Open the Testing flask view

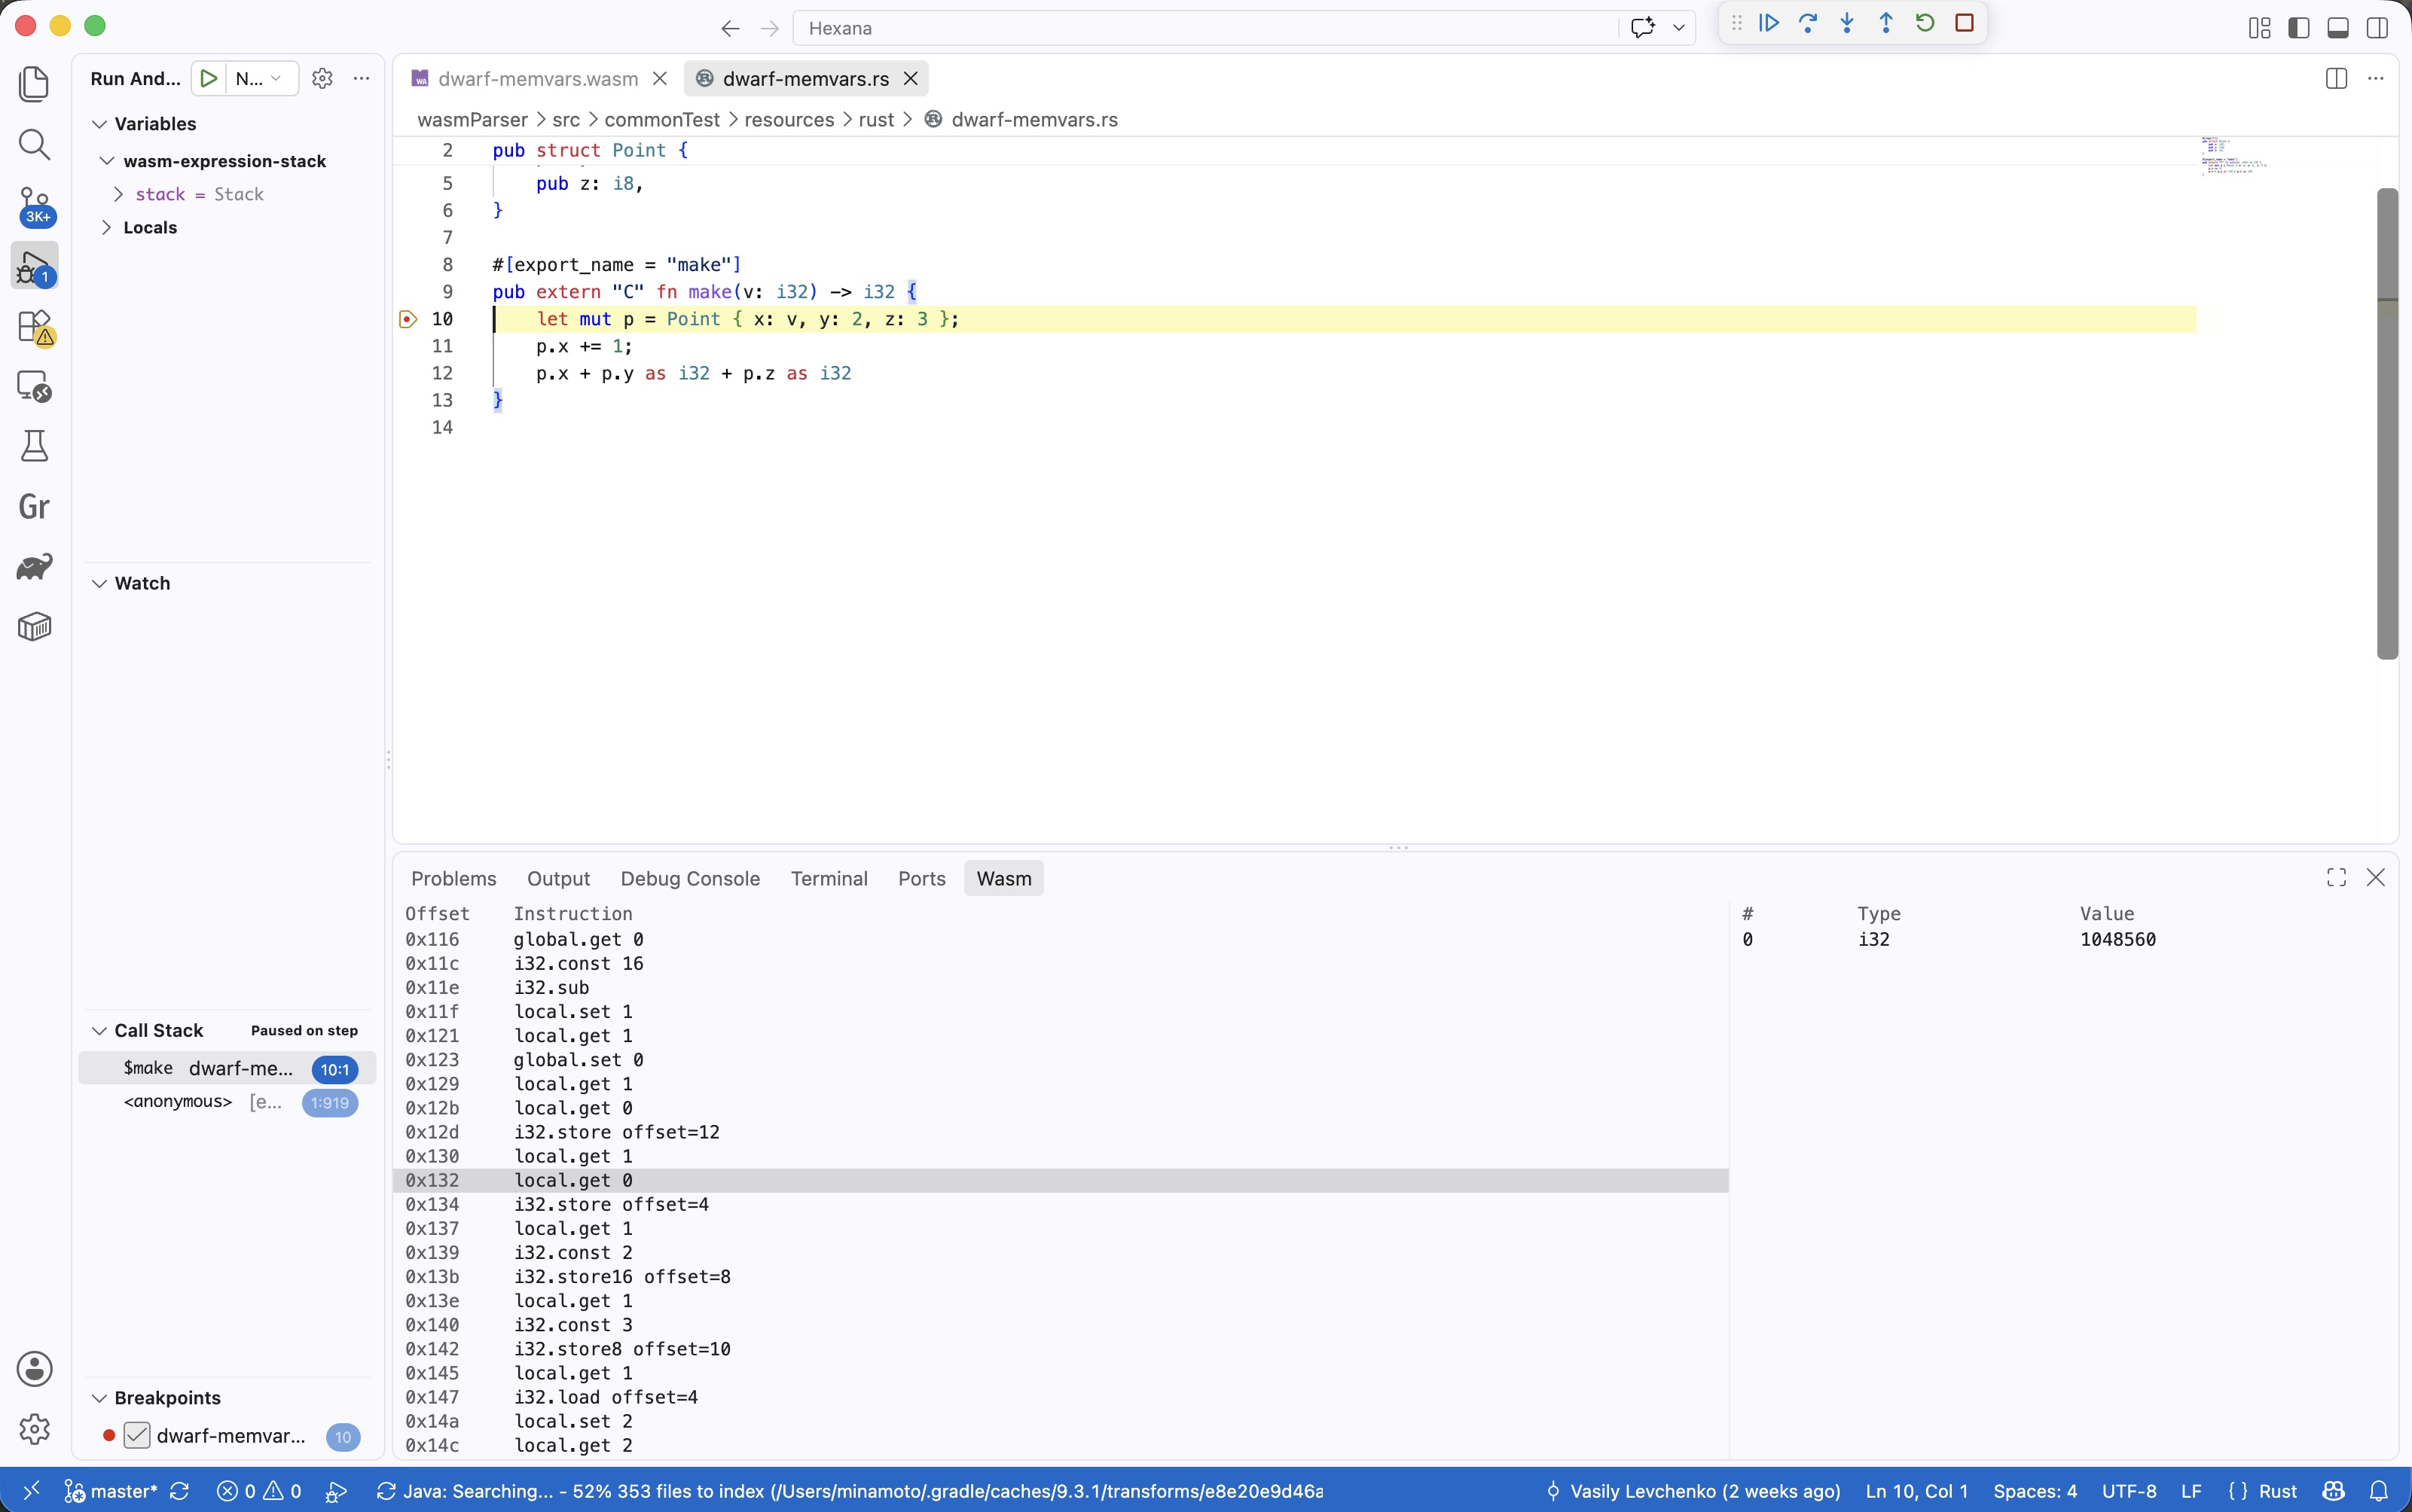35,446
